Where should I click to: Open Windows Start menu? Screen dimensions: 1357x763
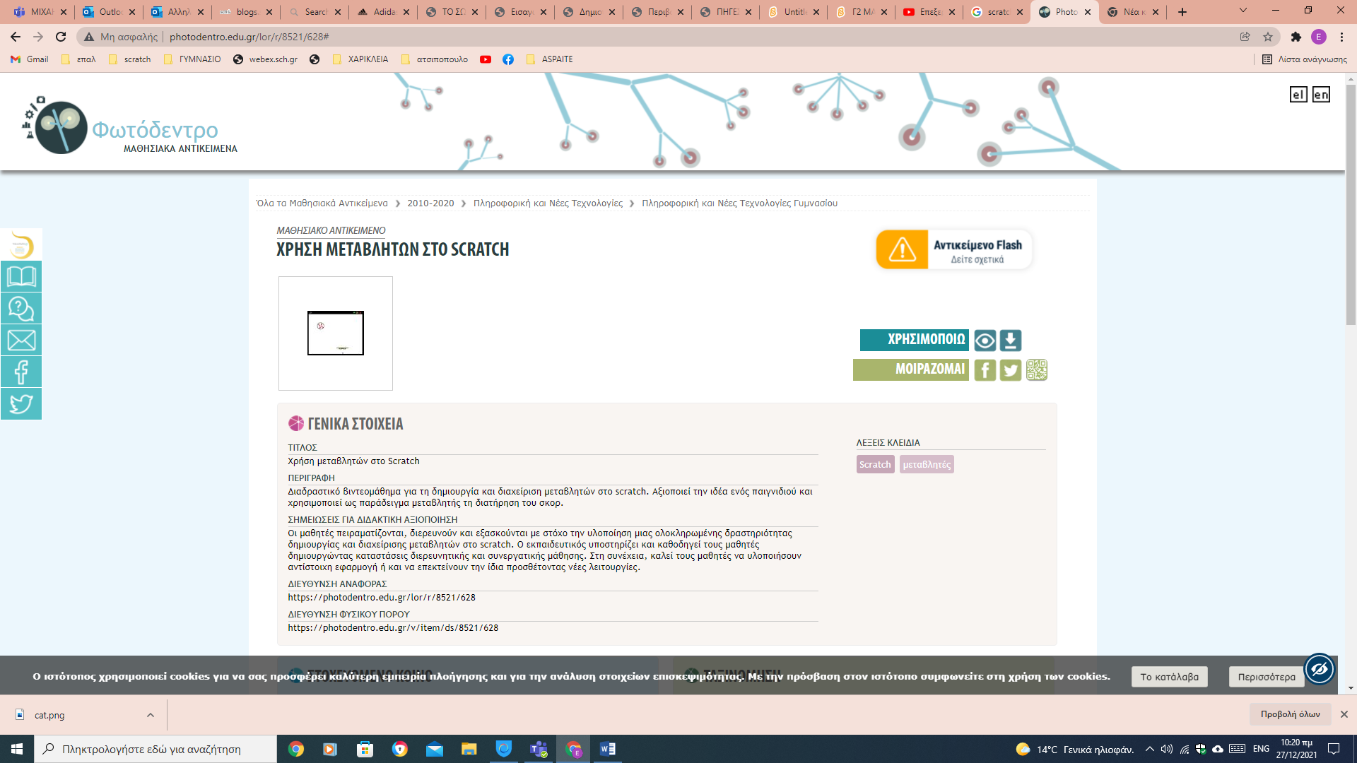tap(17, 749)
